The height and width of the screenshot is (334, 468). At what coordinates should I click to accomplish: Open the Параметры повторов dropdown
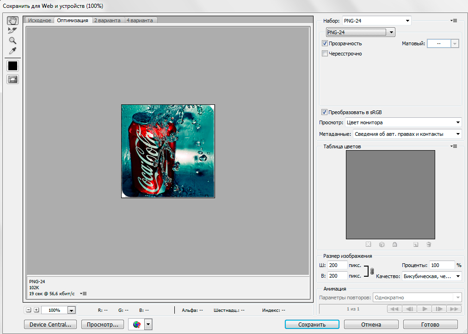coord(417,298)
